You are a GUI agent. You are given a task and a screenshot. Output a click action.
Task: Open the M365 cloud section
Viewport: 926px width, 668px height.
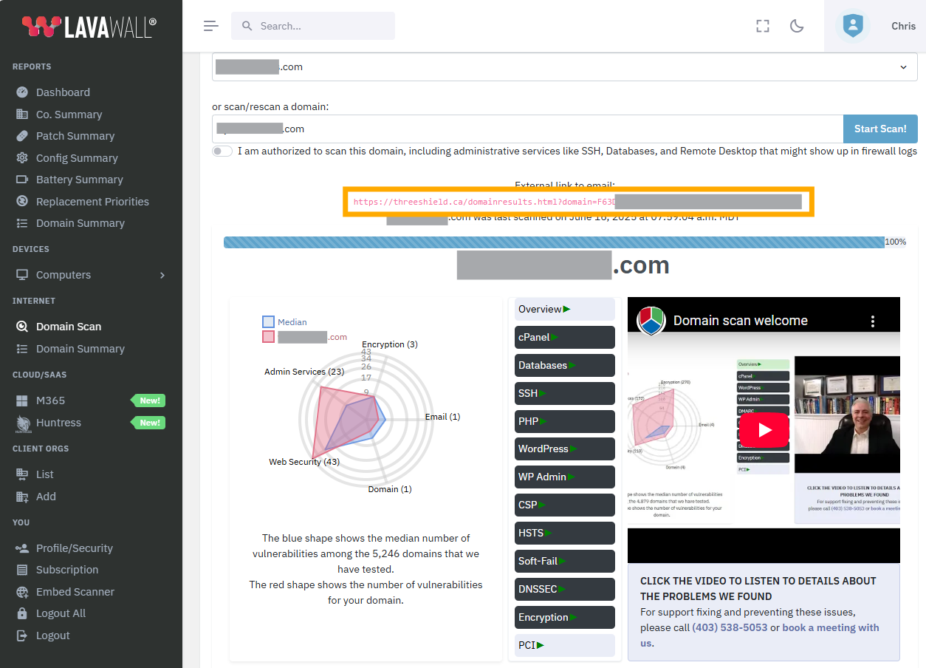pos(52,400)
